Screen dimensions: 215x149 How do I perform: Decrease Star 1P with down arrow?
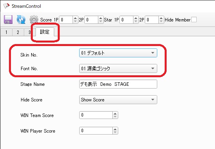point(136,22)
